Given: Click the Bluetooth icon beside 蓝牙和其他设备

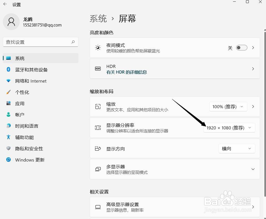Looking at the screenshot, I should (8, 69).
